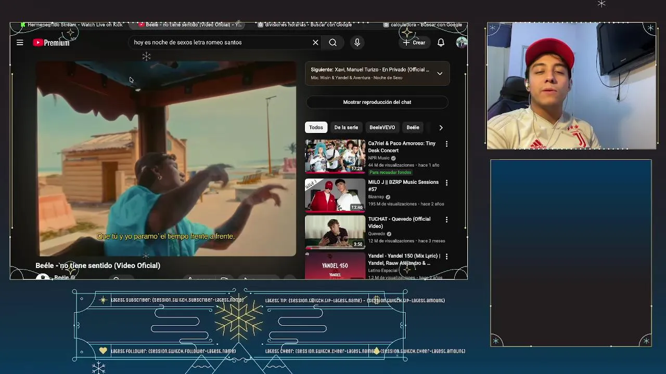The image size is (666, 374).
Task: Click the Para recaudar fondos badge
Action: point(390,172)
